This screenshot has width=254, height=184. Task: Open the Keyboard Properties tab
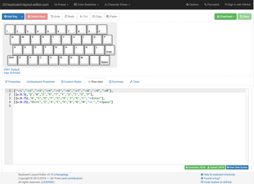click(41, 81)
